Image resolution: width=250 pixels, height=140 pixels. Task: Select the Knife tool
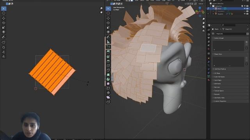click(x=108, y=70)
